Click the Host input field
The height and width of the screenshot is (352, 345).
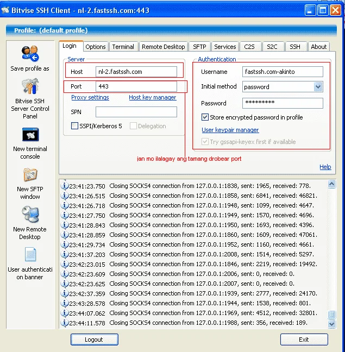point(136,72)
